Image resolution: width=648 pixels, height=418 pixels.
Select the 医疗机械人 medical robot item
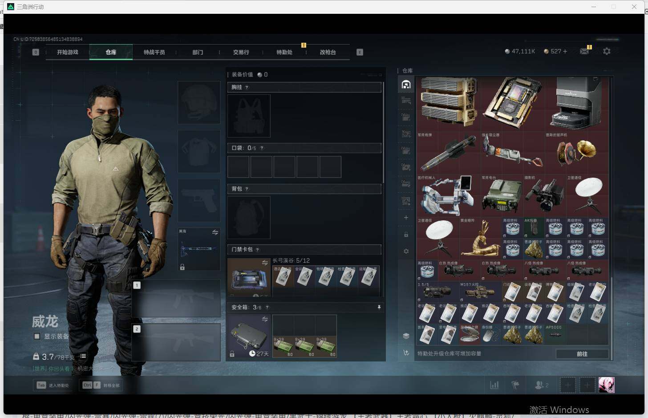[449, 196]
